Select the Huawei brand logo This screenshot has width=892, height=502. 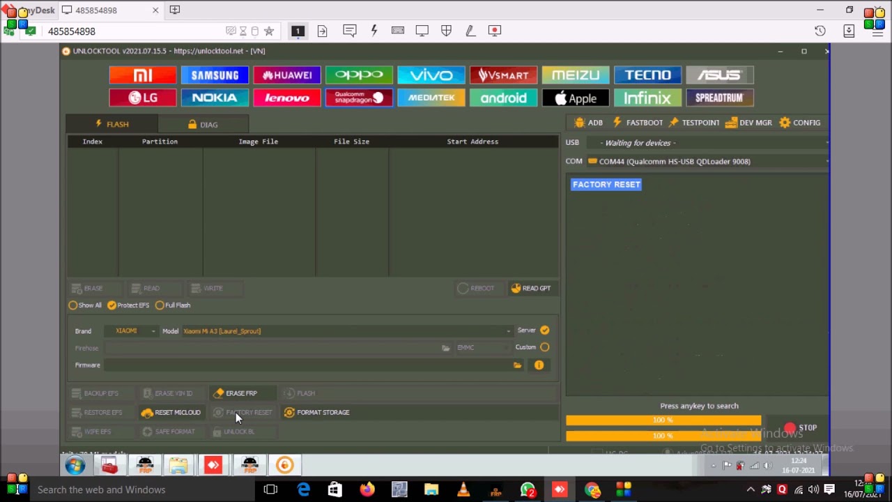[x=287, y=75]
